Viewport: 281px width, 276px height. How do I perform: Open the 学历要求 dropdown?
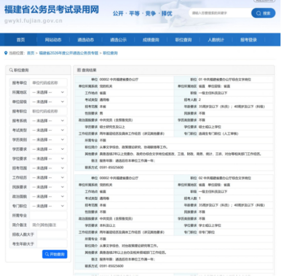pyautogui.click(x=48, y=149)
